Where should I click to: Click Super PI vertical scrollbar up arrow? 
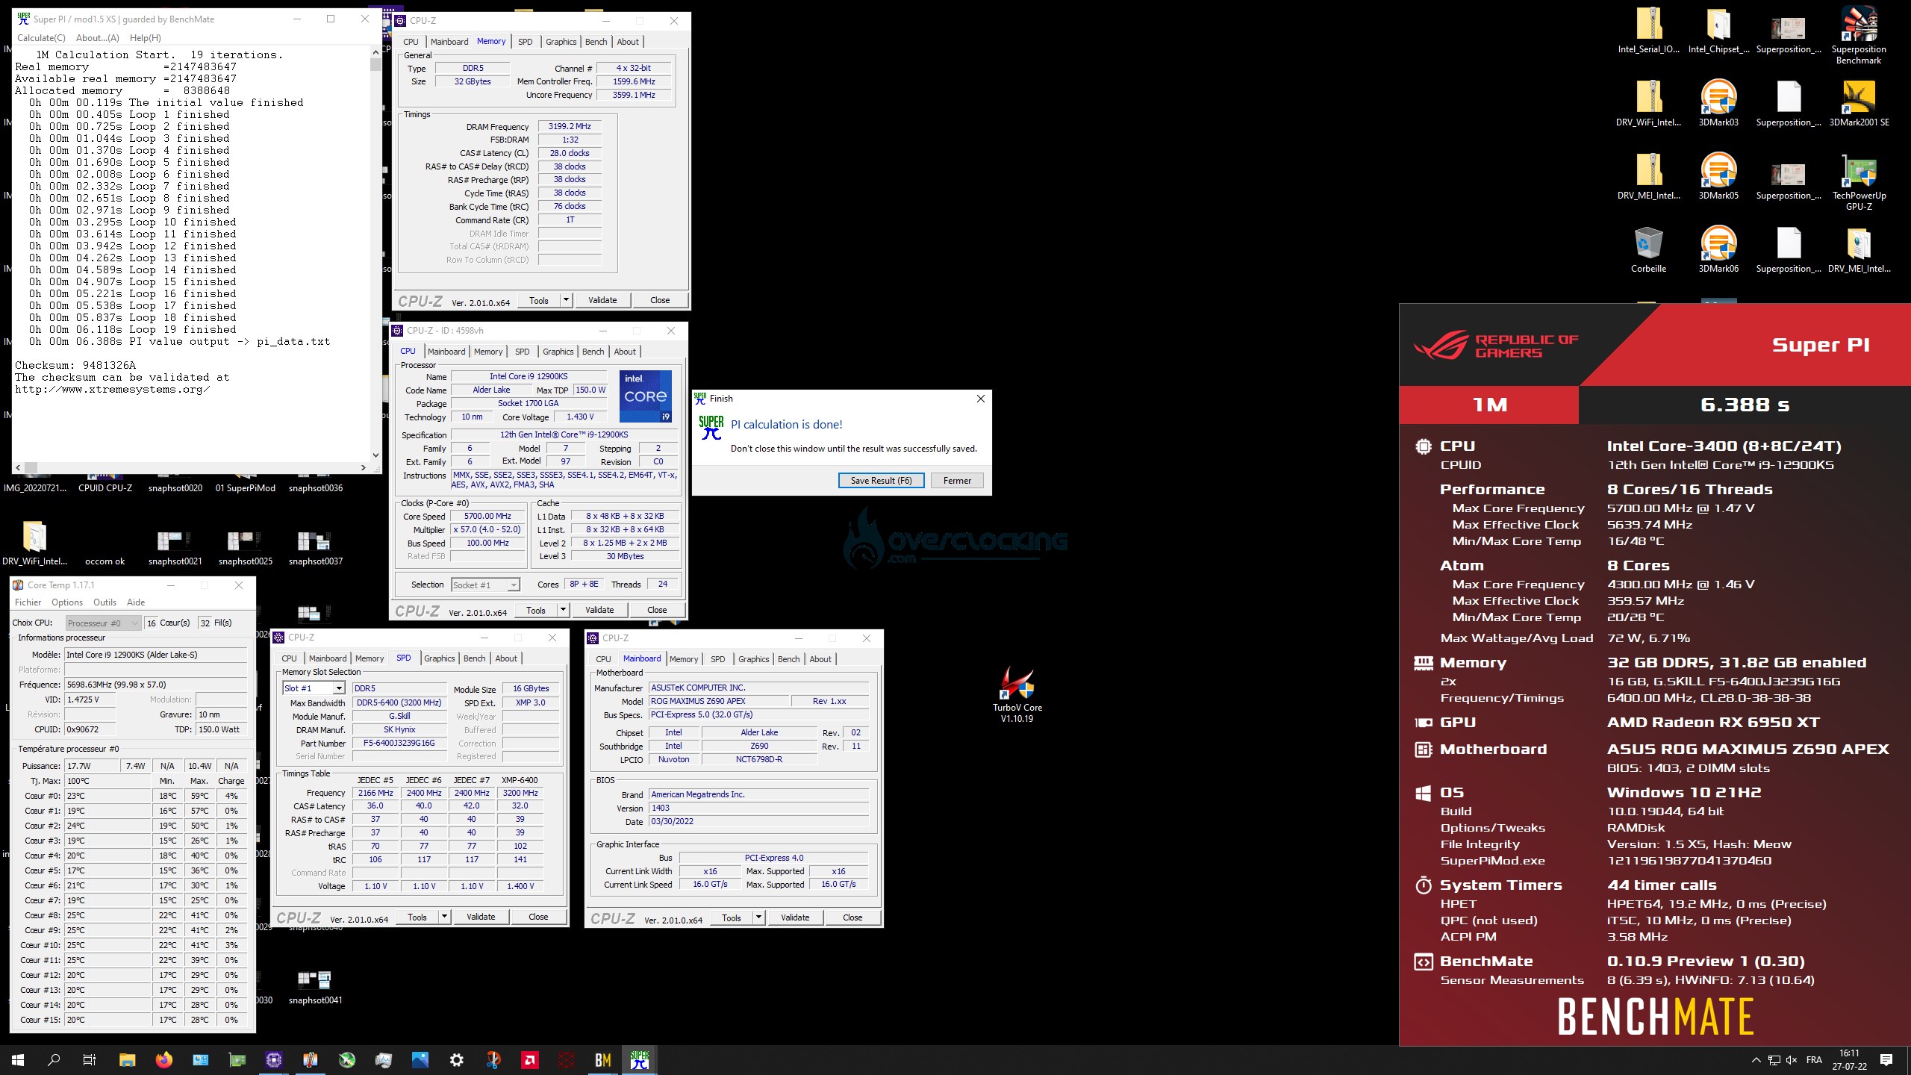coord(375,53)
